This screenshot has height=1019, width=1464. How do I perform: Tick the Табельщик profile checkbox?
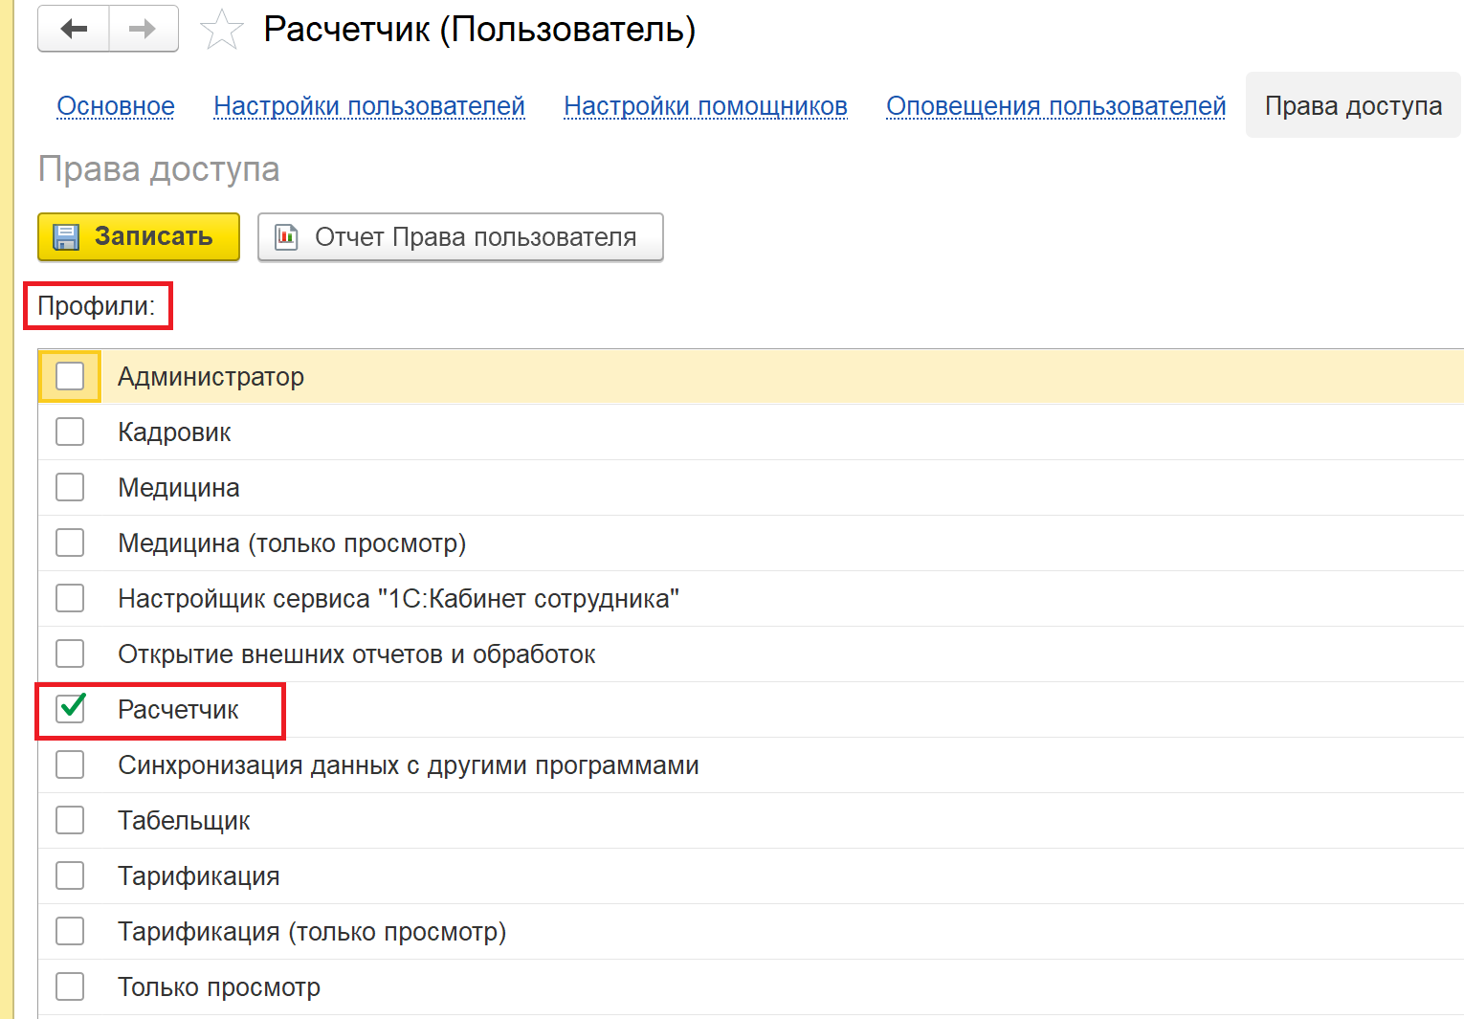(x=70, y=820)
